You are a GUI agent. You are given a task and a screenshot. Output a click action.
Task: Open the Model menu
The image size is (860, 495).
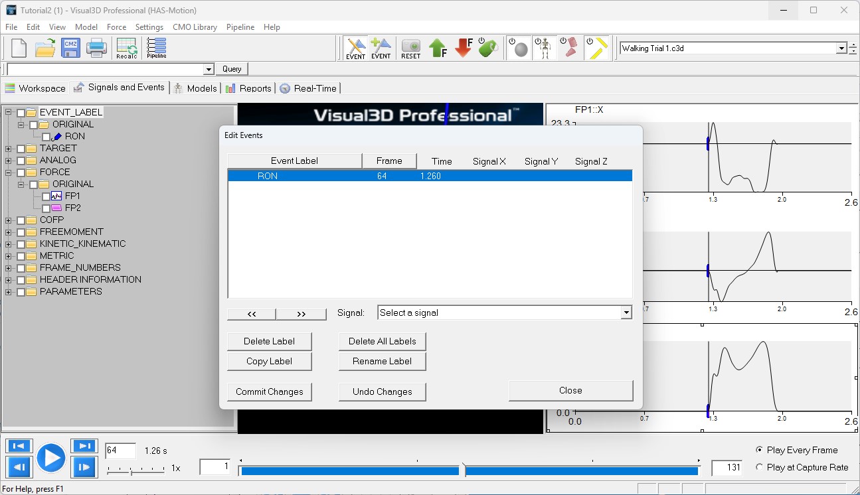click(x=86, y=27)
